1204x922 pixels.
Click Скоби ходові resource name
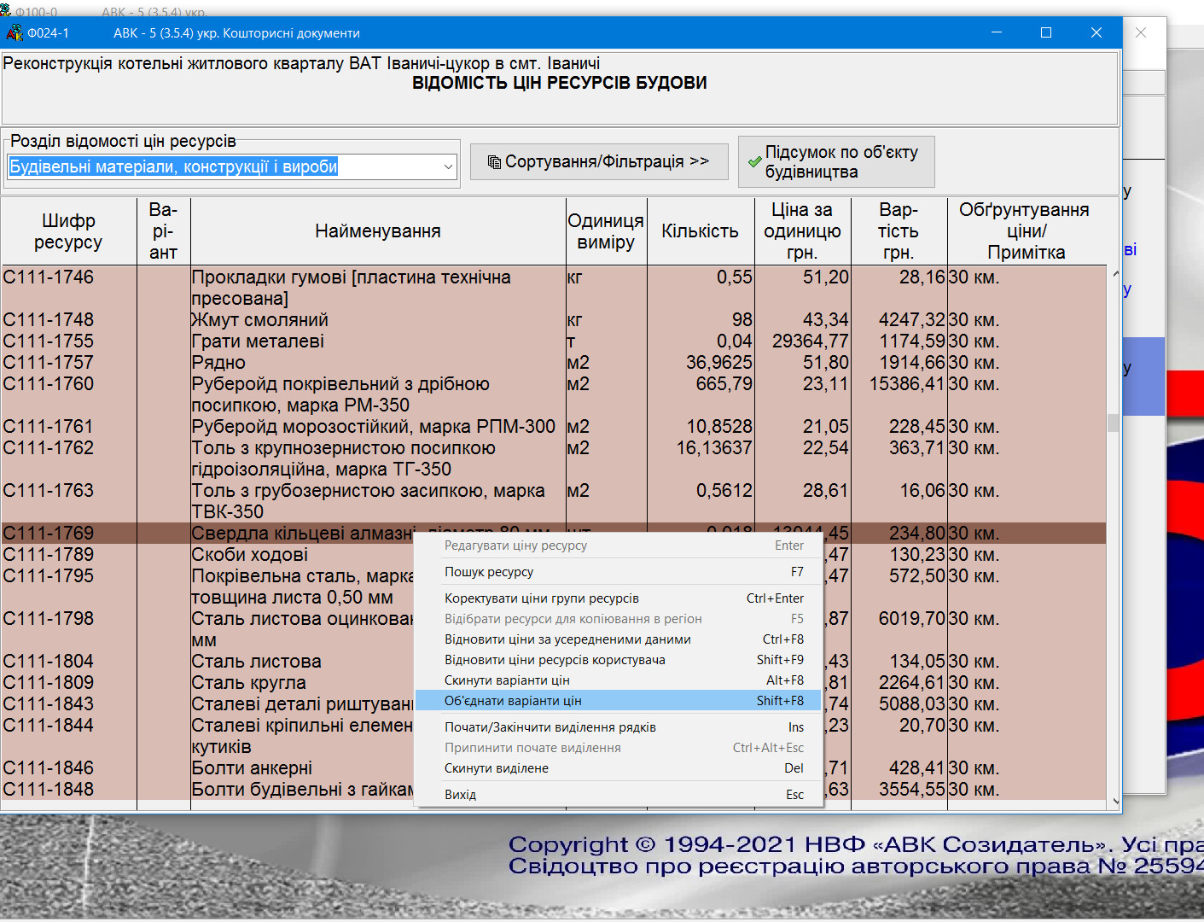tap(249, 555)
